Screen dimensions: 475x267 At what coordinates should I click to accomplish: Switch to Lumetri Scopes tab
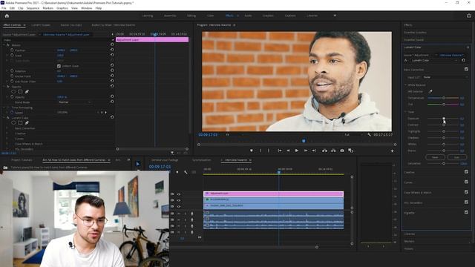(x=41, y=25)
